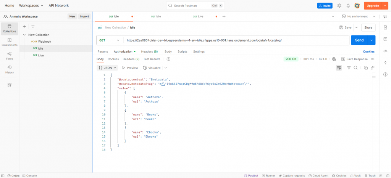Image resolution: width=391 pixels, height=178 pixels.
Task: Click the filter icon in collections search
Action: coord(33,26)
